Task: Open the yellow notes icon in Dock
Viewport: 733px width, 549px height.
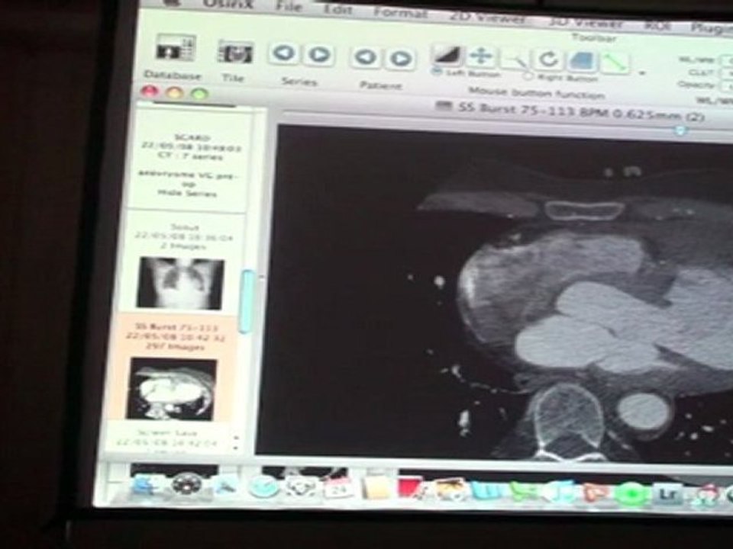Action: pyautogui.click(x=378, y=488)
